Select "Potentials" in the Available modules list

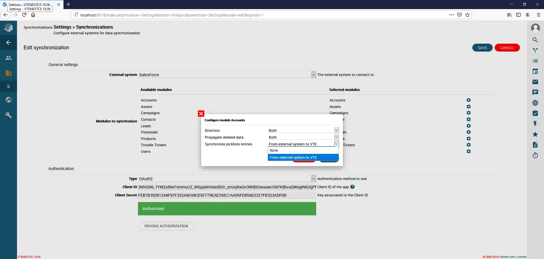pyautogui.click(x=149, y=132)
